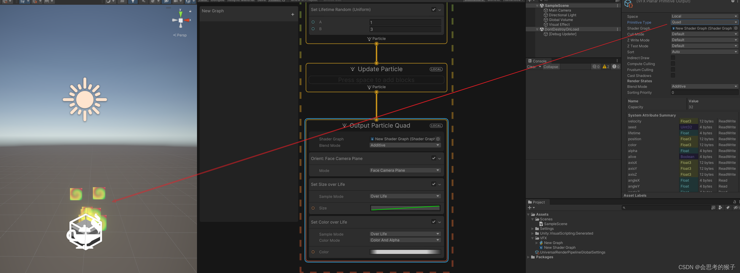Click the search icon in the Project panel
The image size is (740, 273).
point(625,207)
